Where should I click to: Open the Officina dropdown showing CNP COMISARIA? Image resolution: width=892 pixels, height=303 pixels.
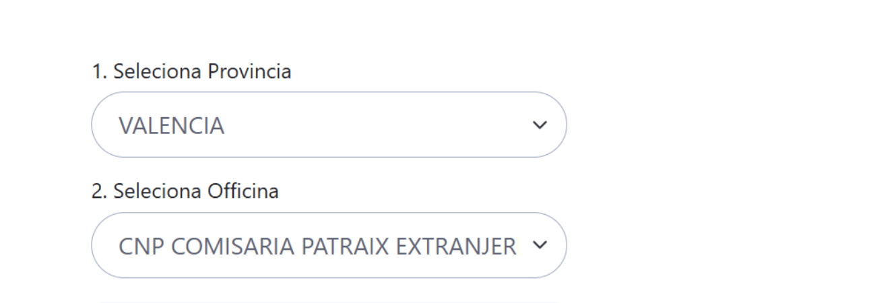tap(329, 246)
